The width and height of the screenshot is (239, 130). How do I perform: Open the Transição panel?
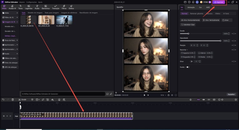click(x=56, y=7)
